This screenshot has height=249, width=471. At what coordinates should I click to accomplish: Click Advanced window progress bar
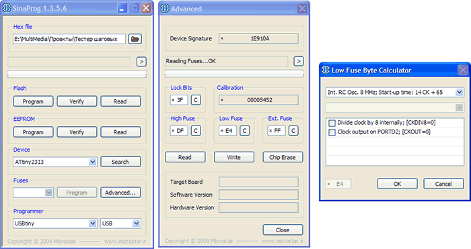pyautogui.click(x=234, y=74)
